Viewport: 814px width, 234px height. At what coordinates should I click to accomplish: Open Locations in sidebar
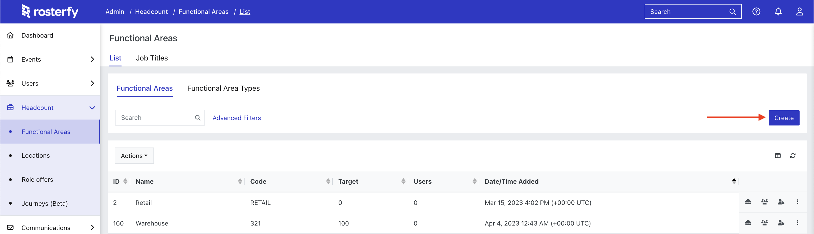click(50, 156)
